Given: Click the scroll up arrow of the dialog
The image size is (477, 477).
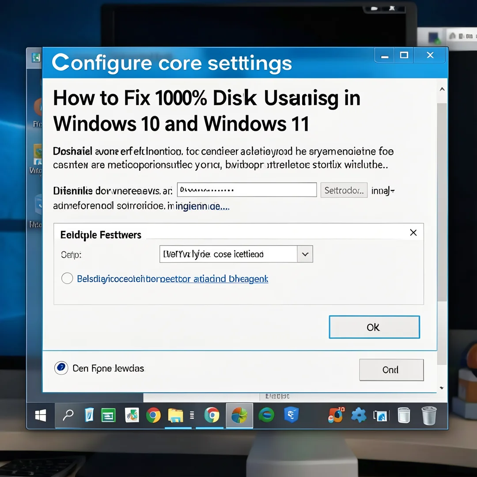Looking at the screenshot, I should 442,89.
